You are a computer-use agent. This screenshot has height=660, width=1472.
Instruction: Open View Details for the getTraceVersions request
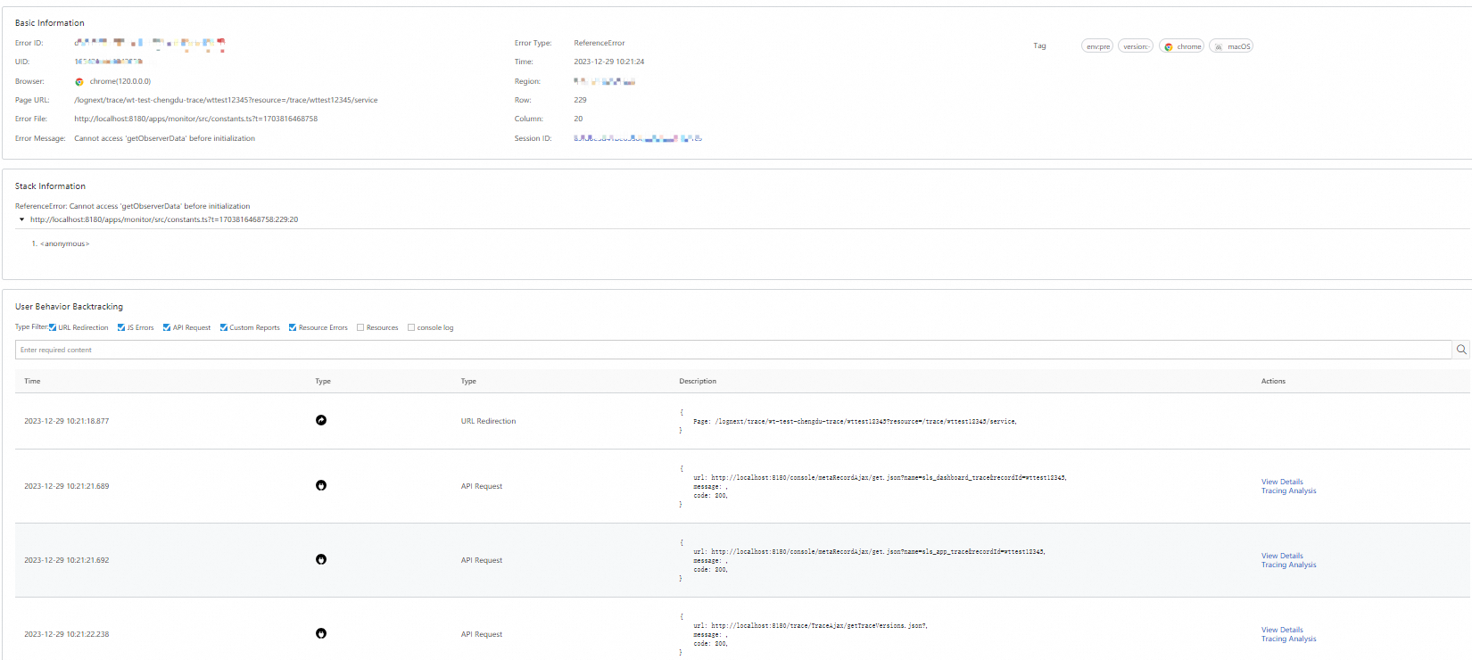click(1282, 630)
